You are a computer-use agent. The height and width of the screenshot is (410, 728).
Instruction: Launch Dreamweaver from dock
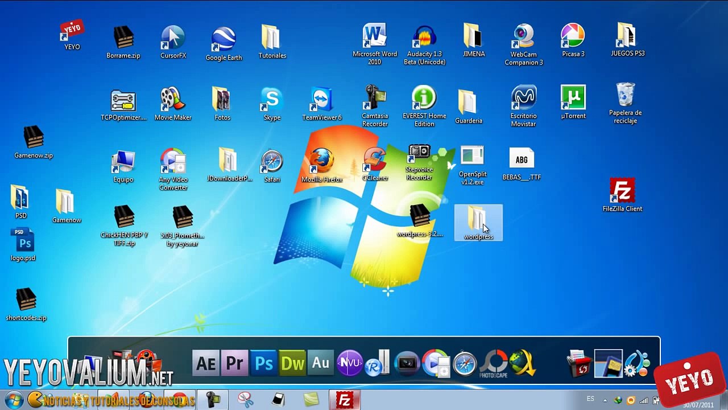[292, 363]
